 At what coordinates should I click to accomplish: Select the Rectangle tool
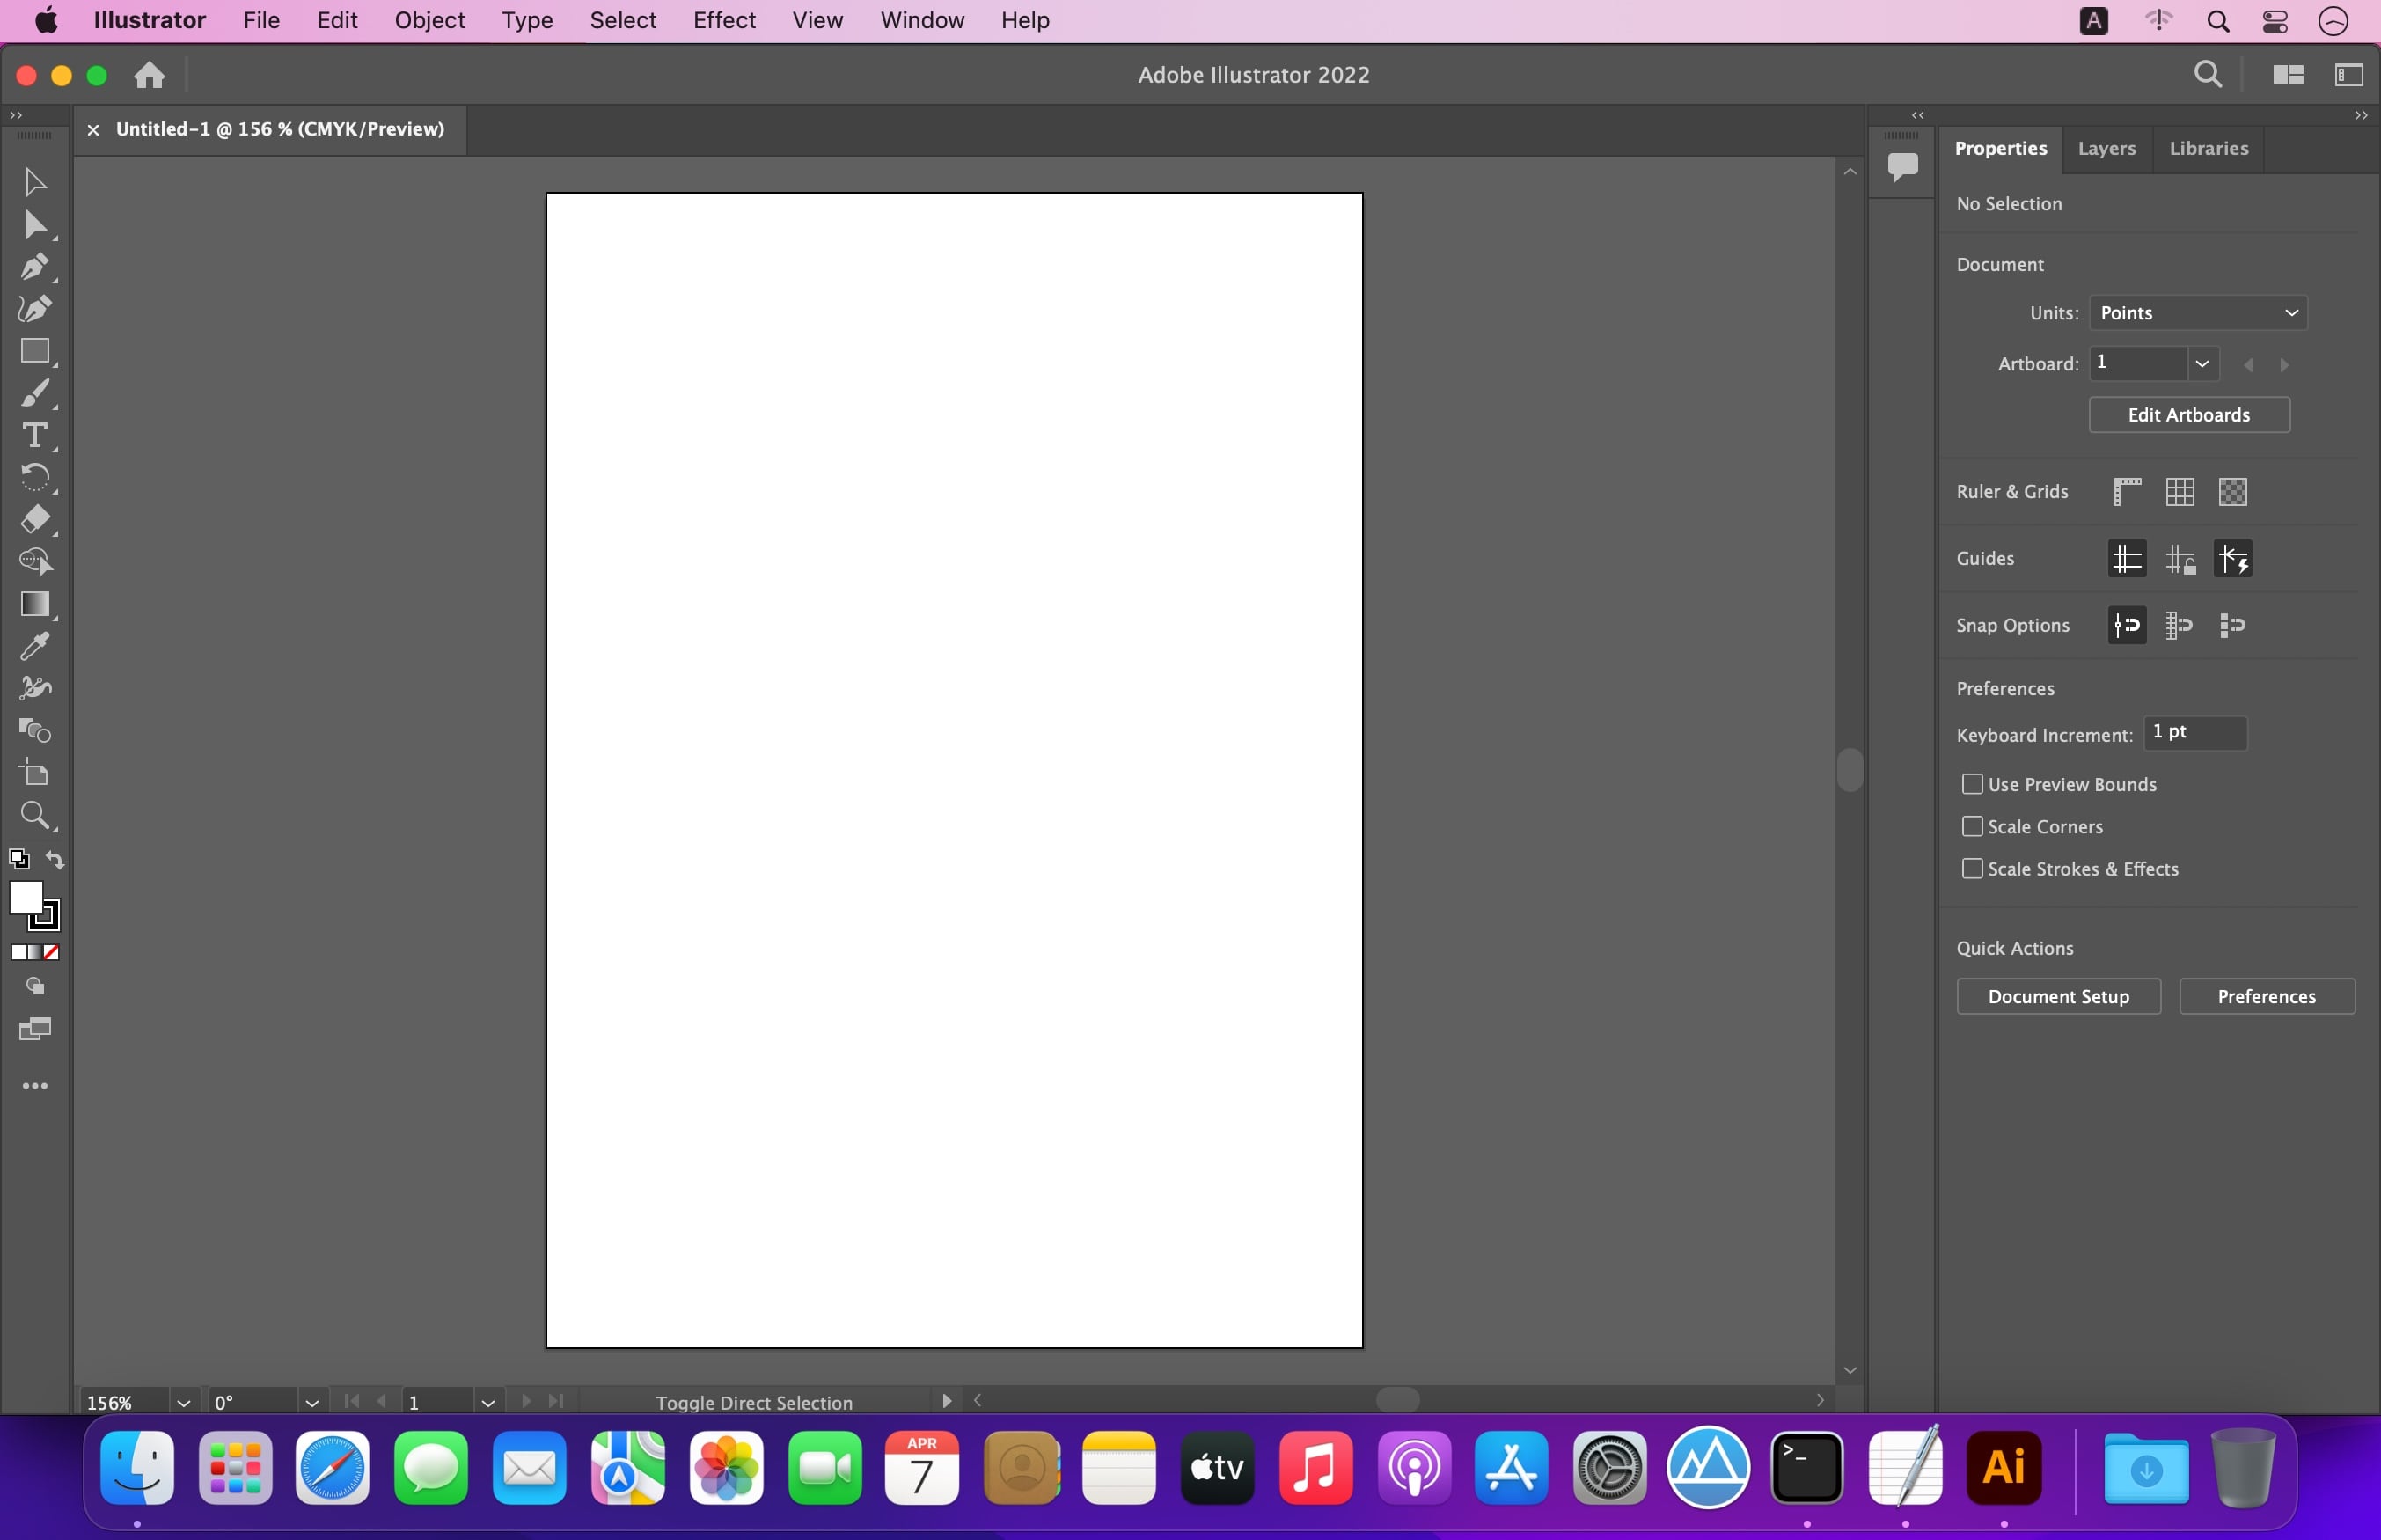(33, 349)
